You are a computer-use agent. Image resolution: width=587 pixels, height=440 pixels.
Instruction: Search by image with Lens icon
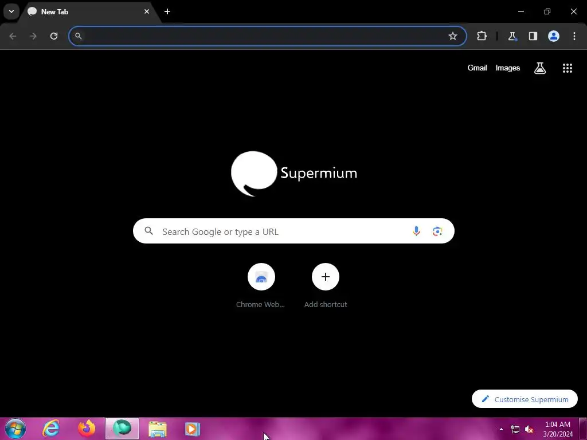pos(437,231)
